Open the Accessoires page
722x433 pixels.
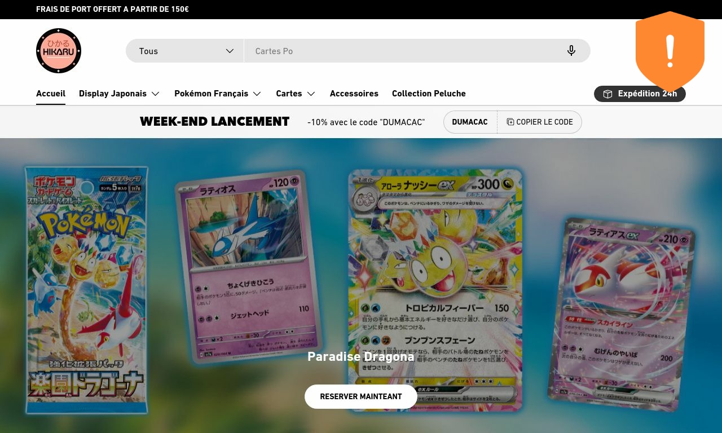click(x=354, y=94)
